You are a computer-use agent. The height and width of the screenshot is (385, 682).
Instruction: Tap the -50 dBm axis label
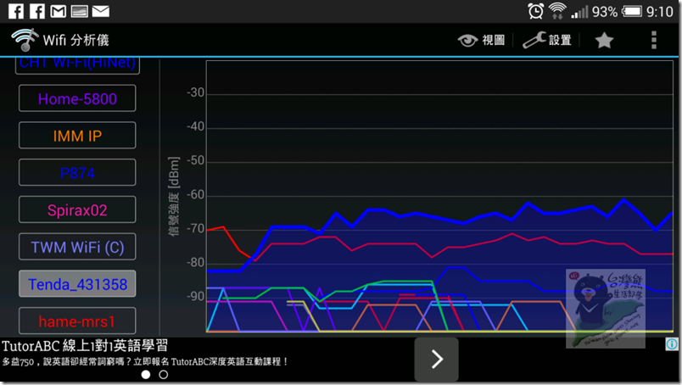coord(195,160)
